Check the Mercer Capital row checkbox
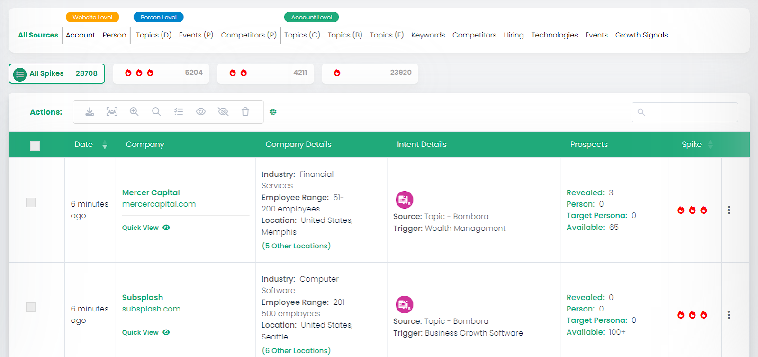Viewport: 758px width, 357px height. (x=31, y=202)
